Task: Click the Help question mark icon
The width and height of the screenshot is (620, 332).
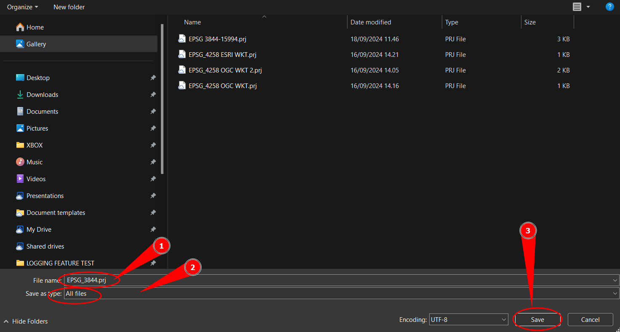Action: 609,7
